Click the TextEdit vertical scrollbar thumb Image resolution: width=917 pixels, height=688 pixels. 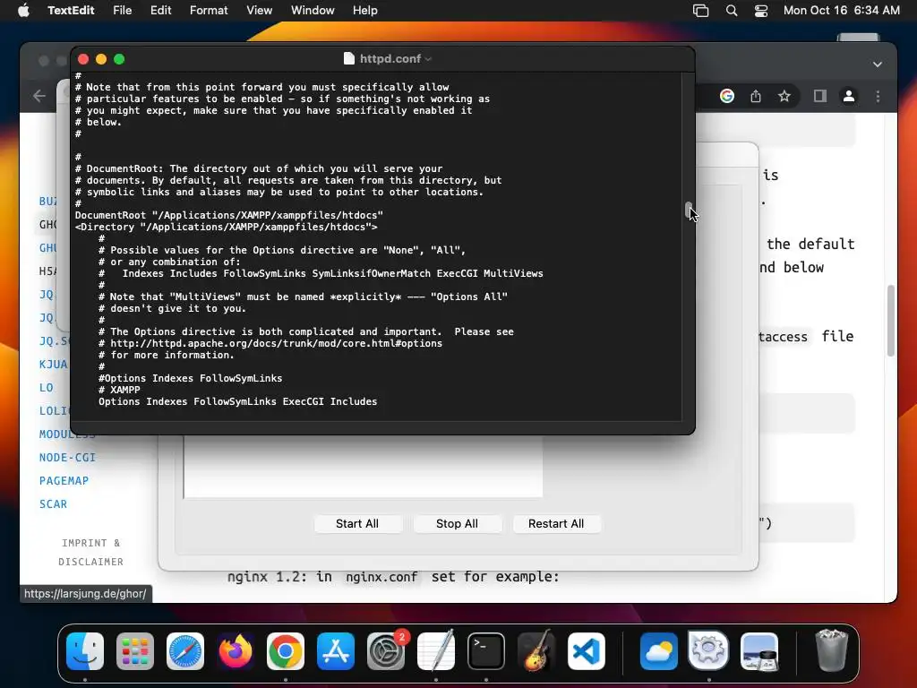(x=689, y=210)
